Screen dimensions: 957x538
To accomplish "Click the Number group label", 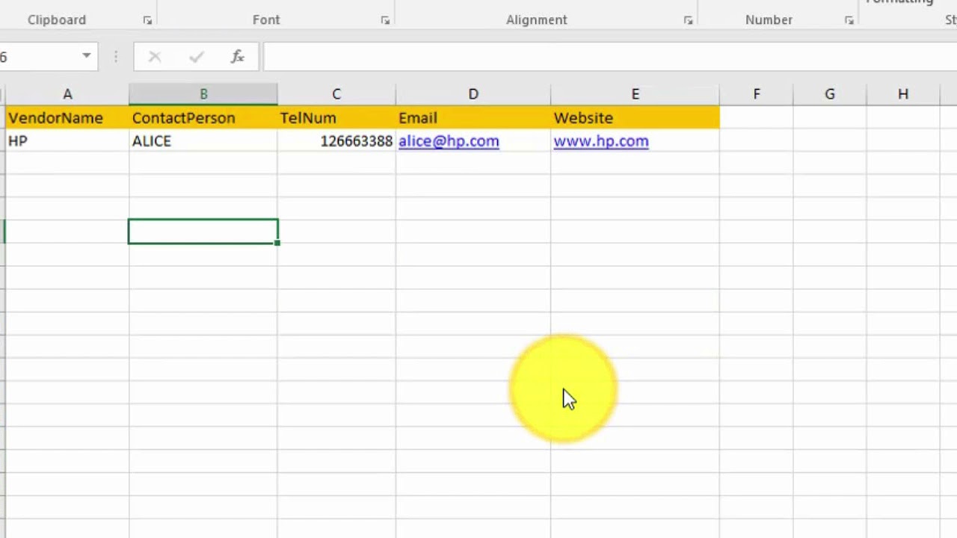I will coord(769,20).
